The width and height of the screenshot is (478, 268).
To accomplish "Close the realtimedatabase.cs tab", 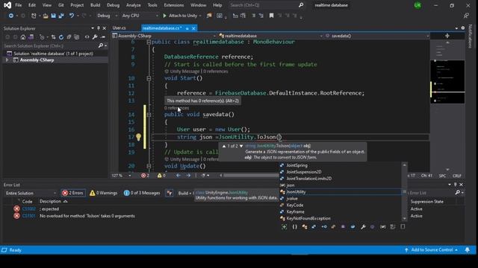I will coord(193,28).
